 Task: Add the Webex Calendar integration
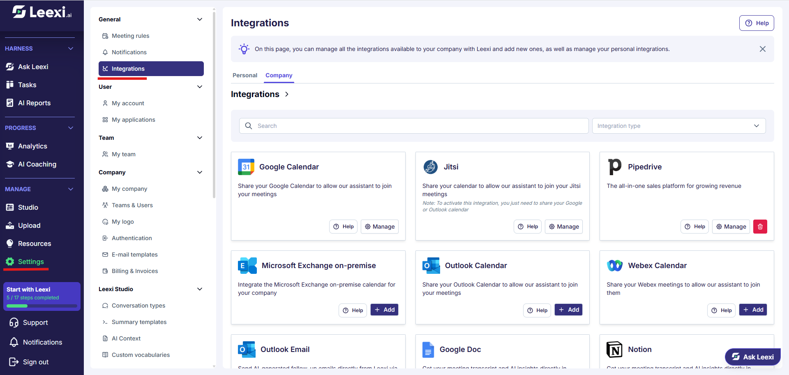click(x=753, y=310)
